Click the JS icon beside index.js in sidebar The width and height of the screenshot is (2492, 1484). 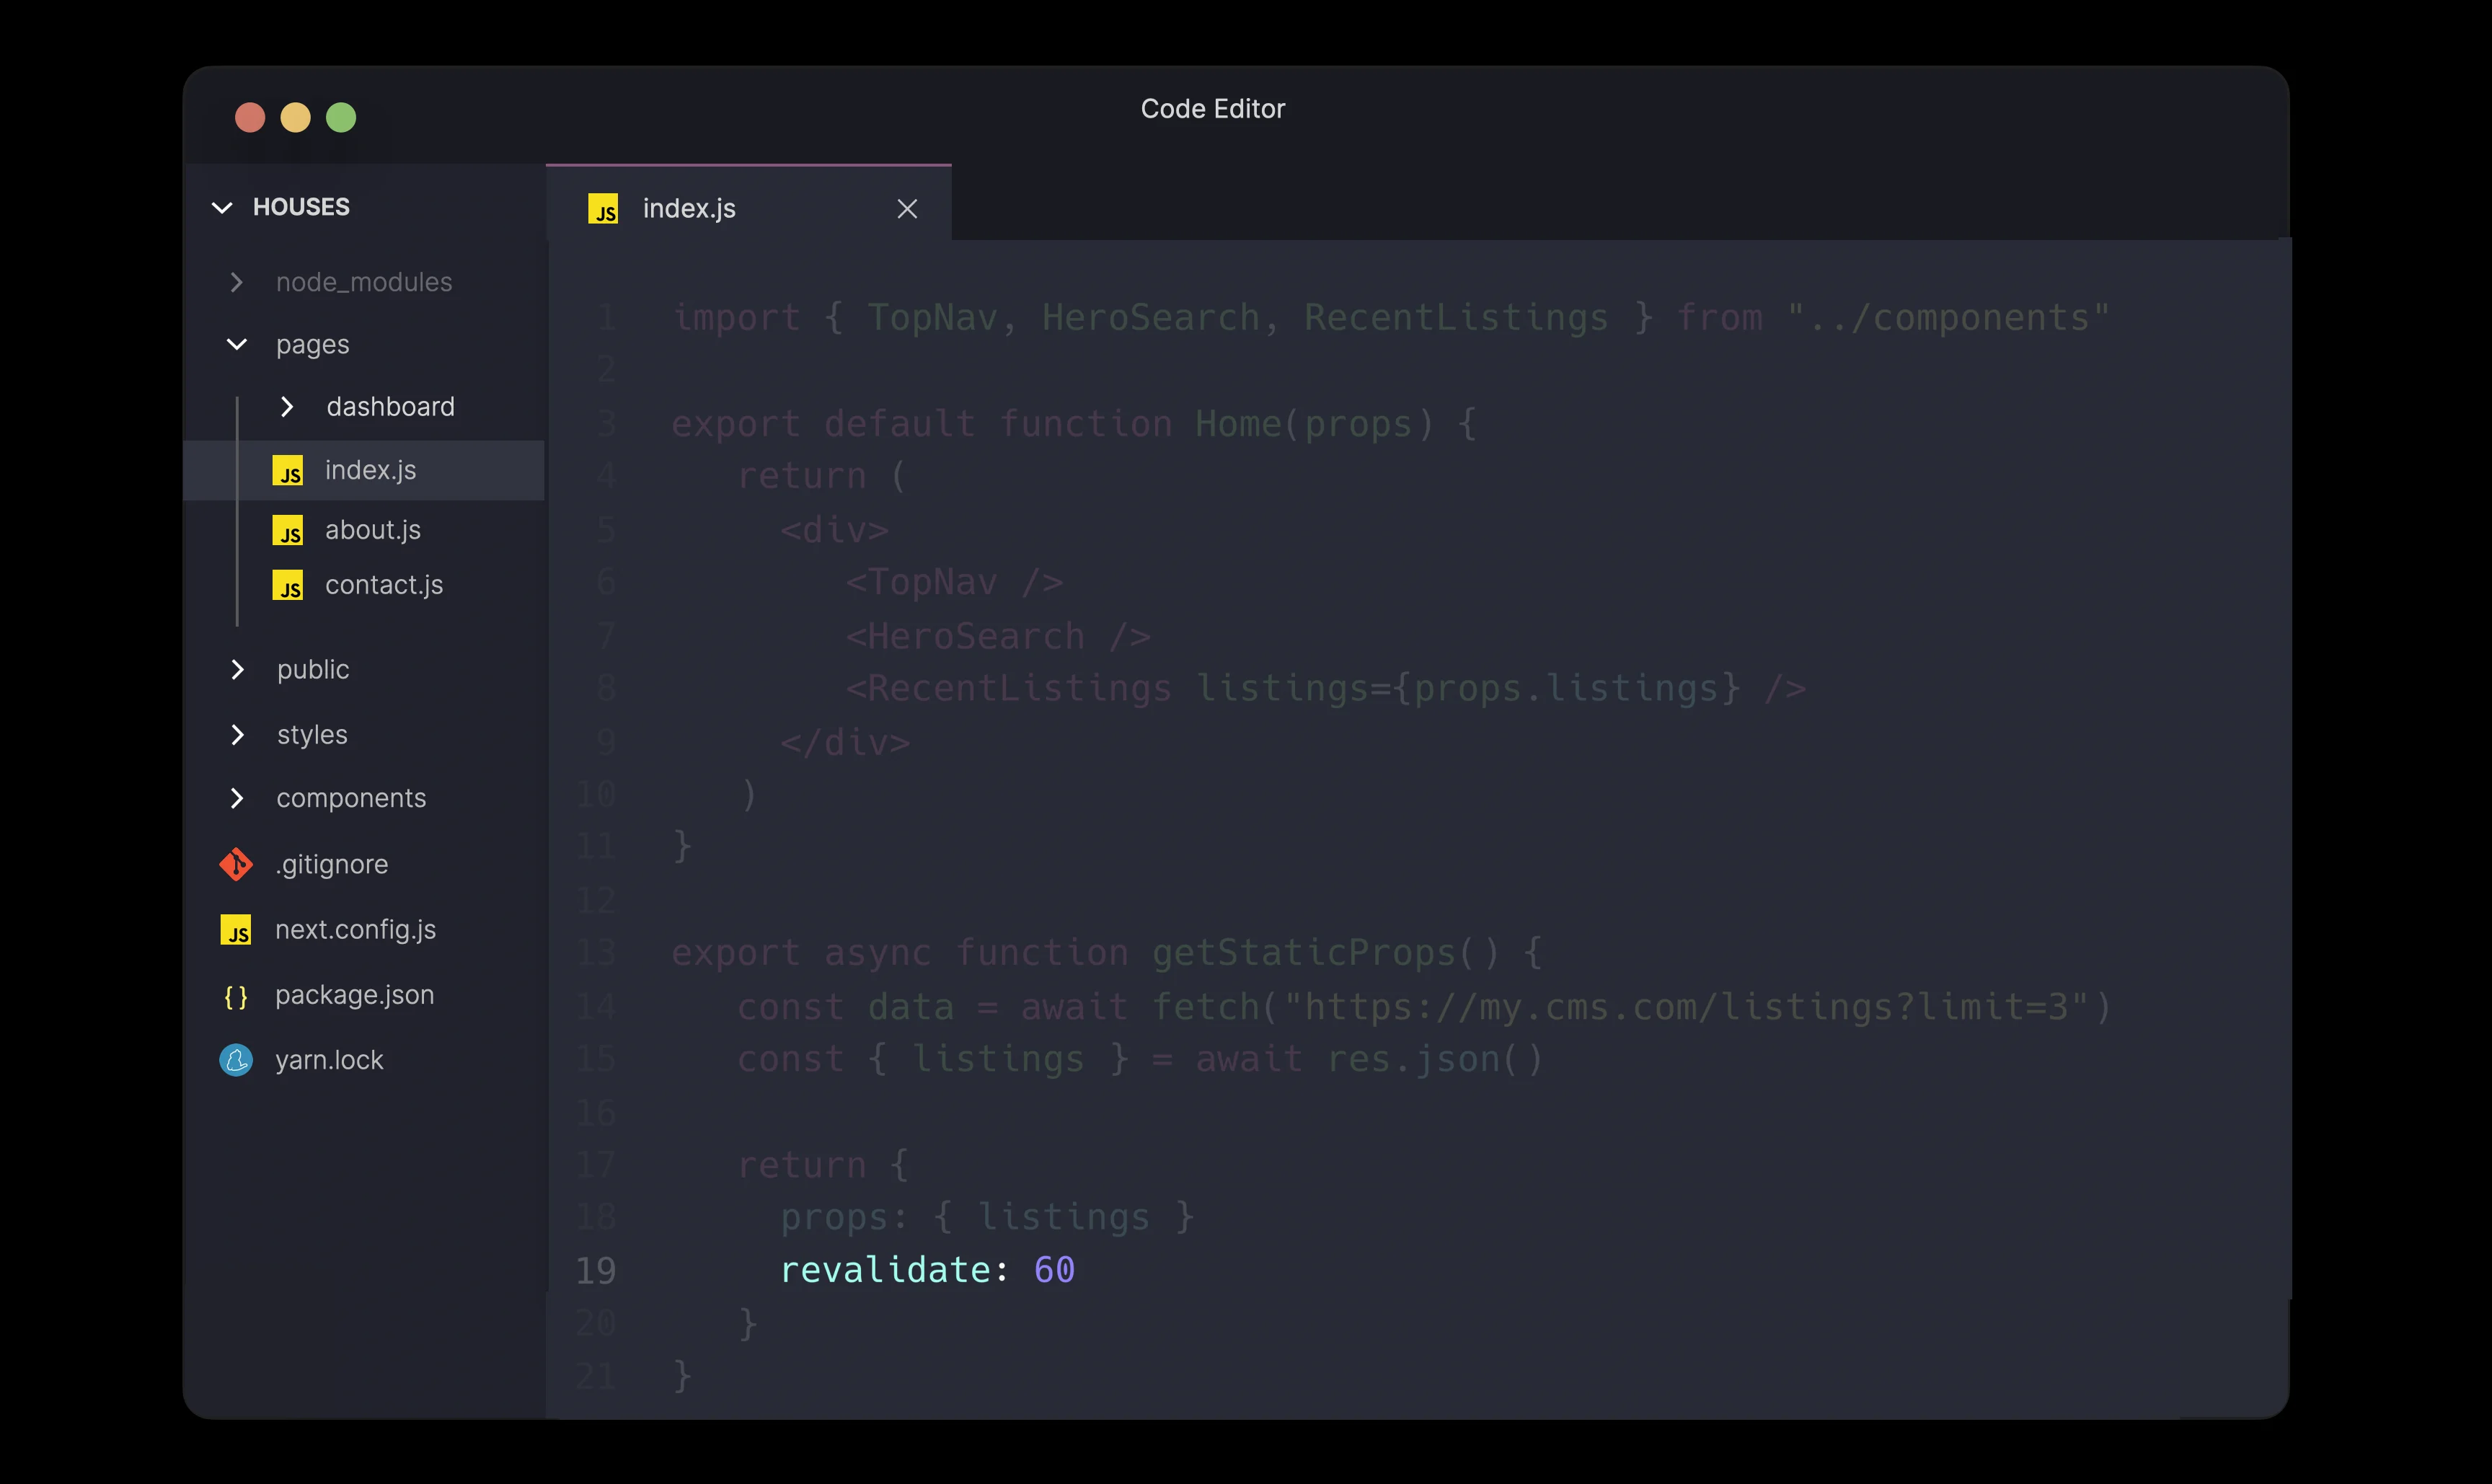tap(287, 470)
